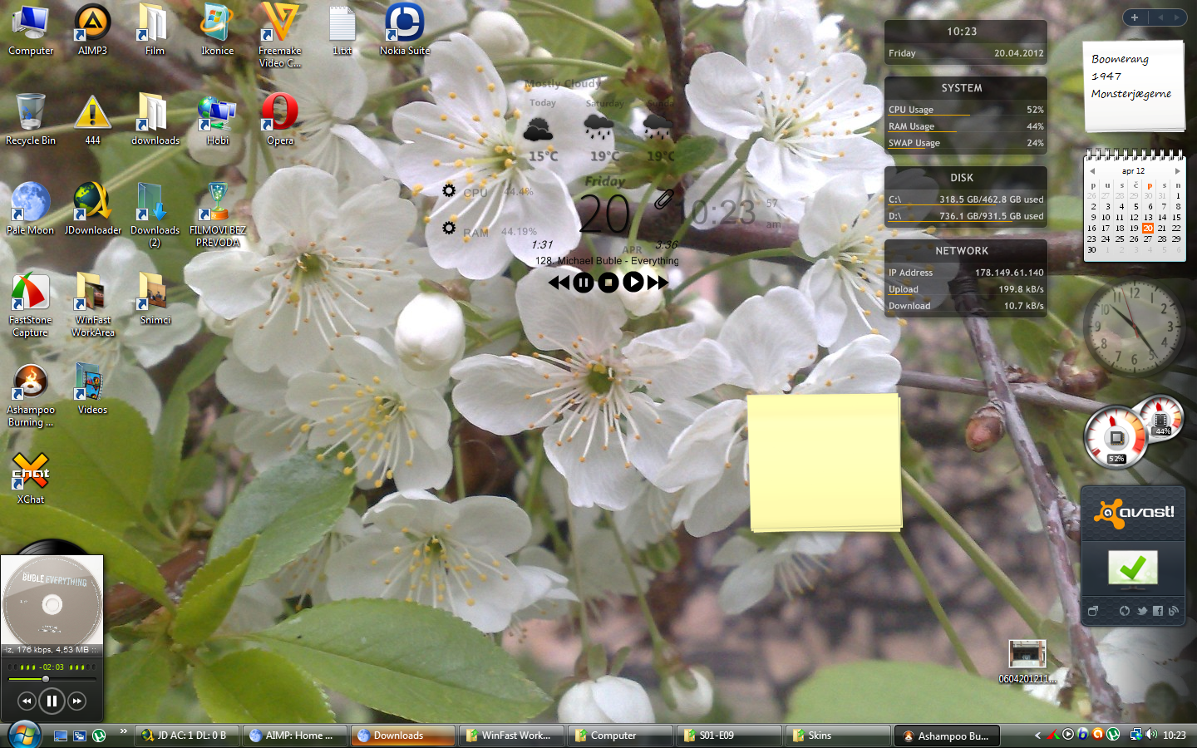The height and width of the screenshot is (748, 1197).
Task: Switch to WinFast WorkArea taskbar window
Action: (x=511, y=736)
